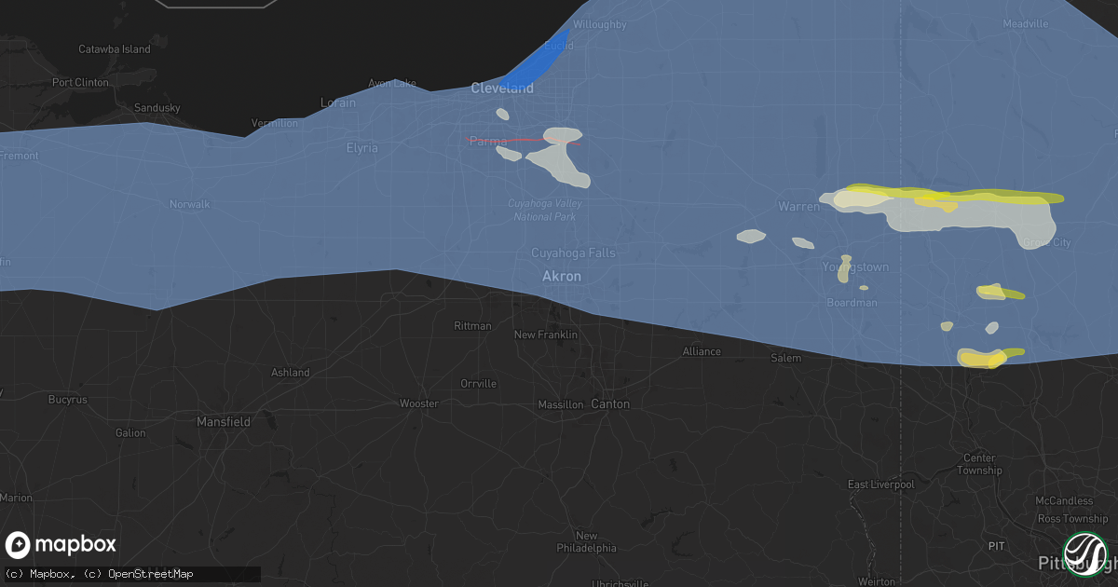Select the Center Township label
1118x587 pixels.
pos(979,464)
